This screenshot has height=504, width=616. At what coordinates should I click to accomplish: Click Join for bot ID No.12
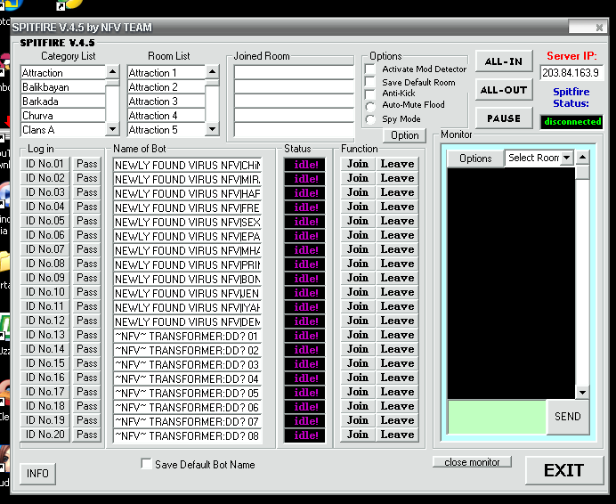pos(358,321)
